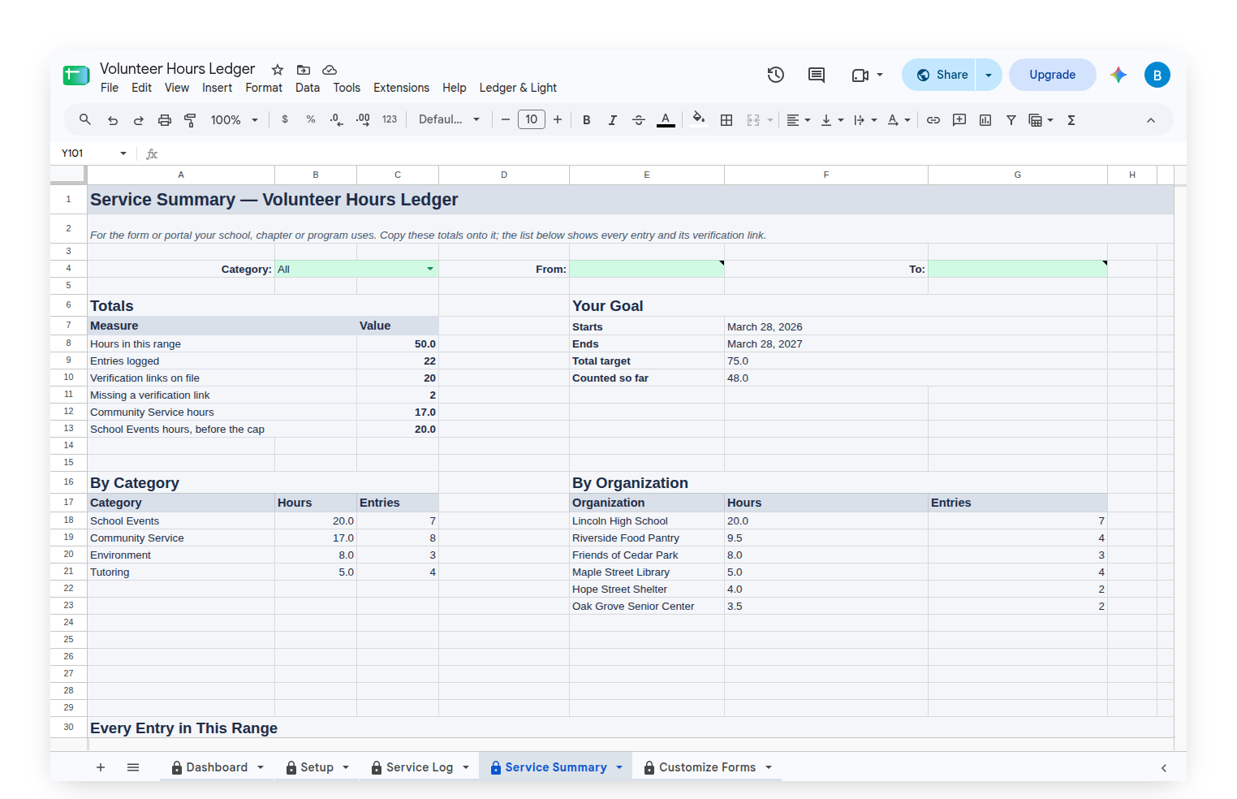
Task: Apply currency format
Action: click(285, 119)
